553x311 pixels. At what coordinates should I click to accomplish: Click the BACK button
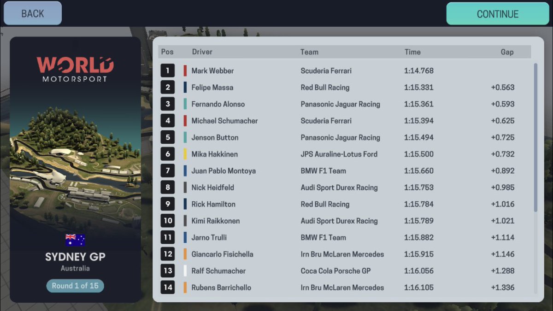click(33, 13)
